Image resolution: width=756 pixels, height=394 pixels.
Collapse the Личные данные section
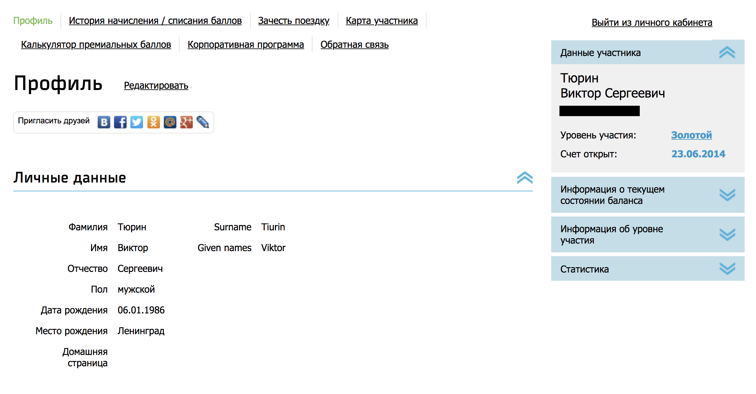click(x=525, y=178)
